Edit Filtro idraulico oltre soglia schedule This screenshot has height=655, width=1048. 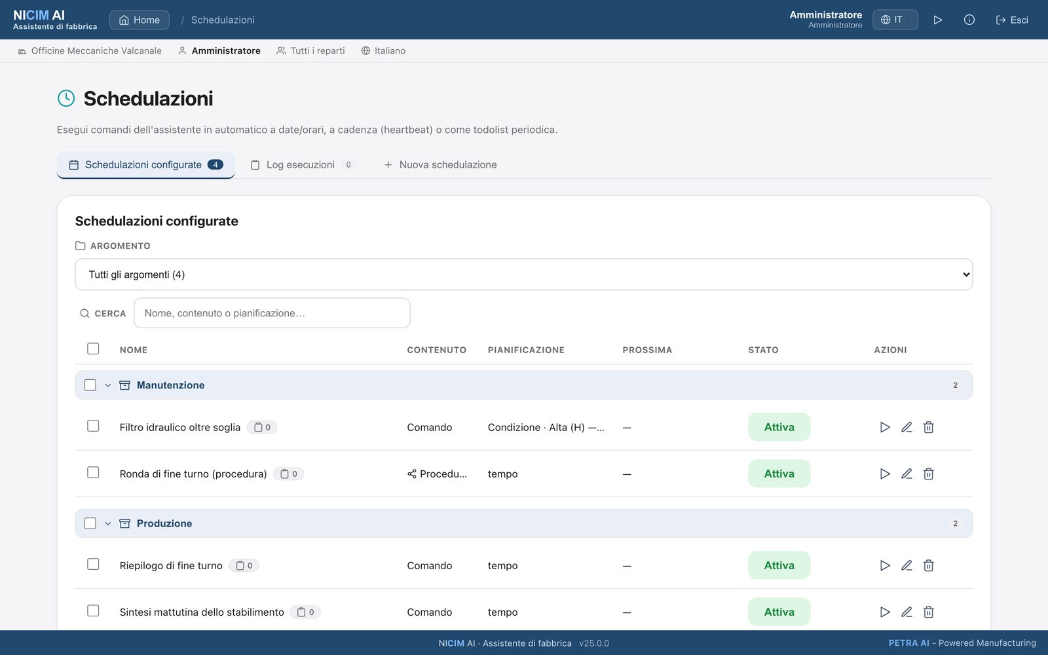(907, 427)
